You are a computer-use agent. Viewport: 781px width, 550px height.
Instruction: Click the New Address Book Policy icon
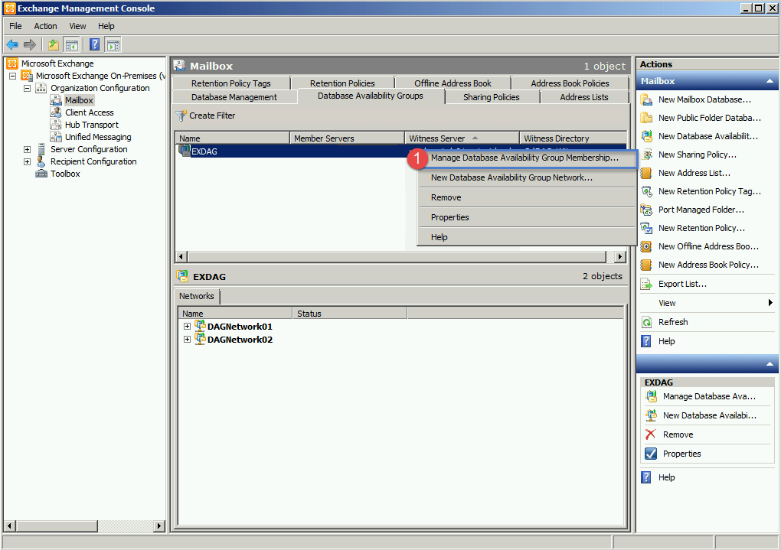click(646, 265)
